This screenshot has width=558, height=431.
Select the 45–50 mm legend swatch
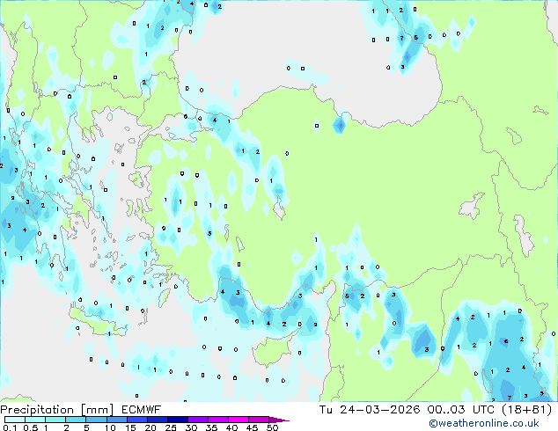(x=259, y=420)
